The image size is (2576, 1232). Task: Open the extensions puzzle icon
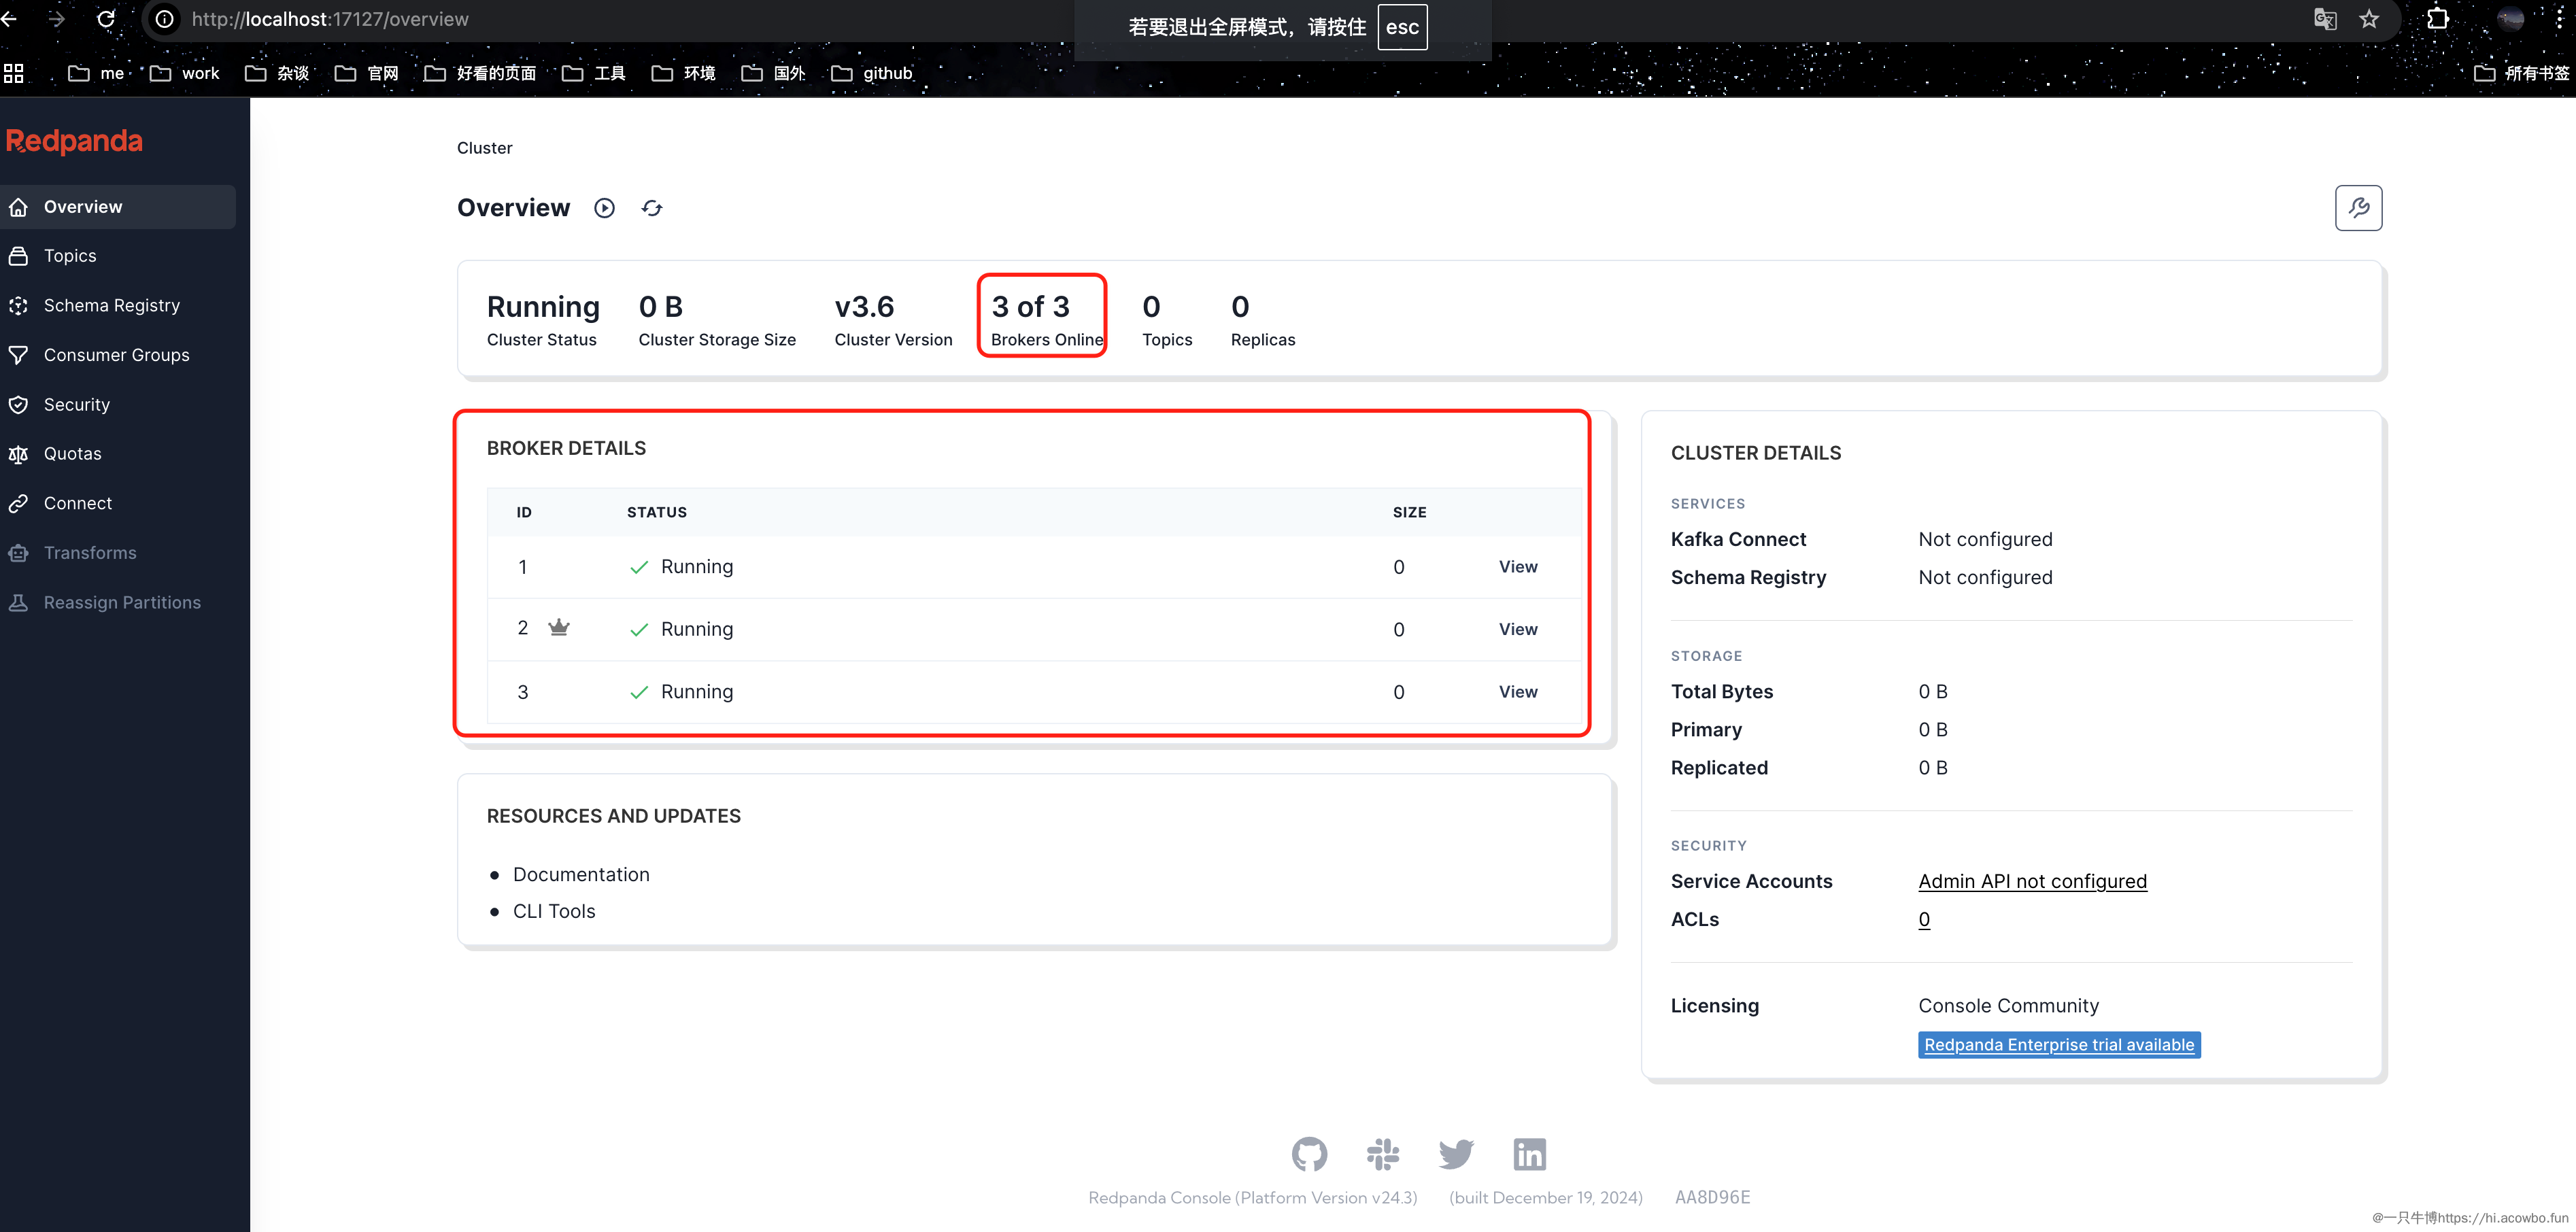(x=2438, y=19)
